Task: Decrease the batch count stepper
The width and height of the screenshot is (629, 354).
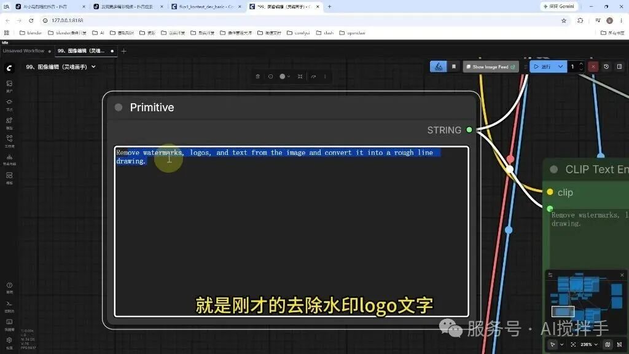Action: tap(581, 69)
